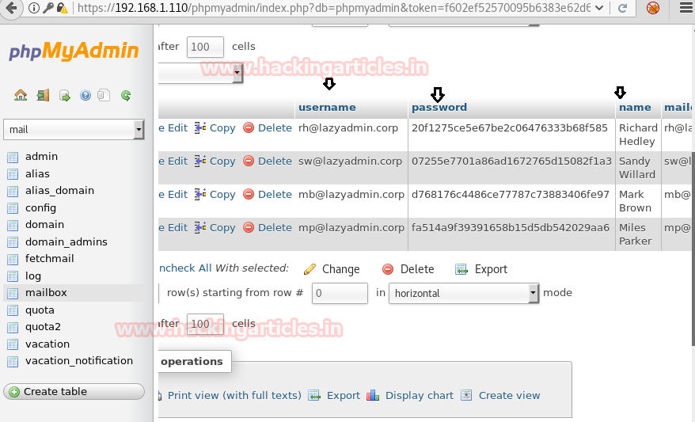Open the vacation_notification table

point(79,361)
